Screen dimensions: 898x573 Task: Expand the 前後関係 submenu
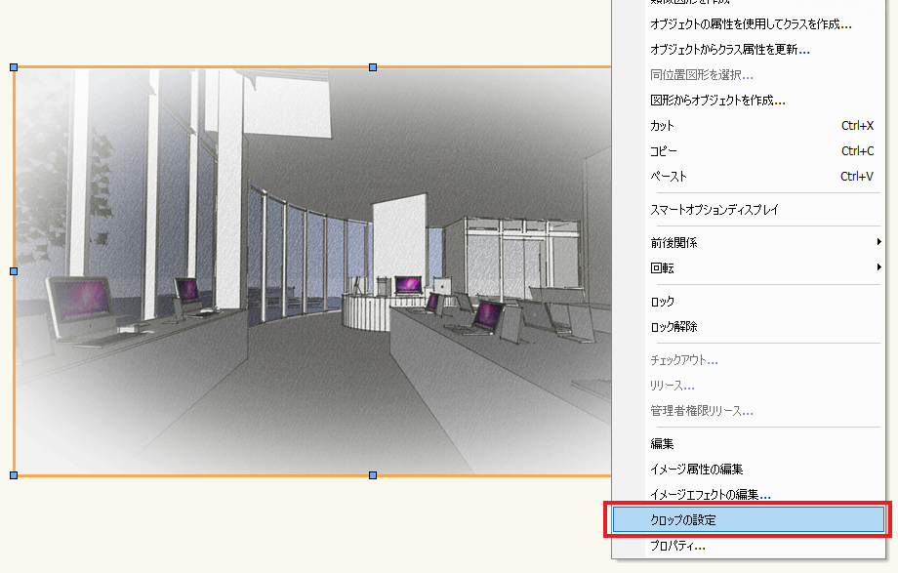pos(673,240)
